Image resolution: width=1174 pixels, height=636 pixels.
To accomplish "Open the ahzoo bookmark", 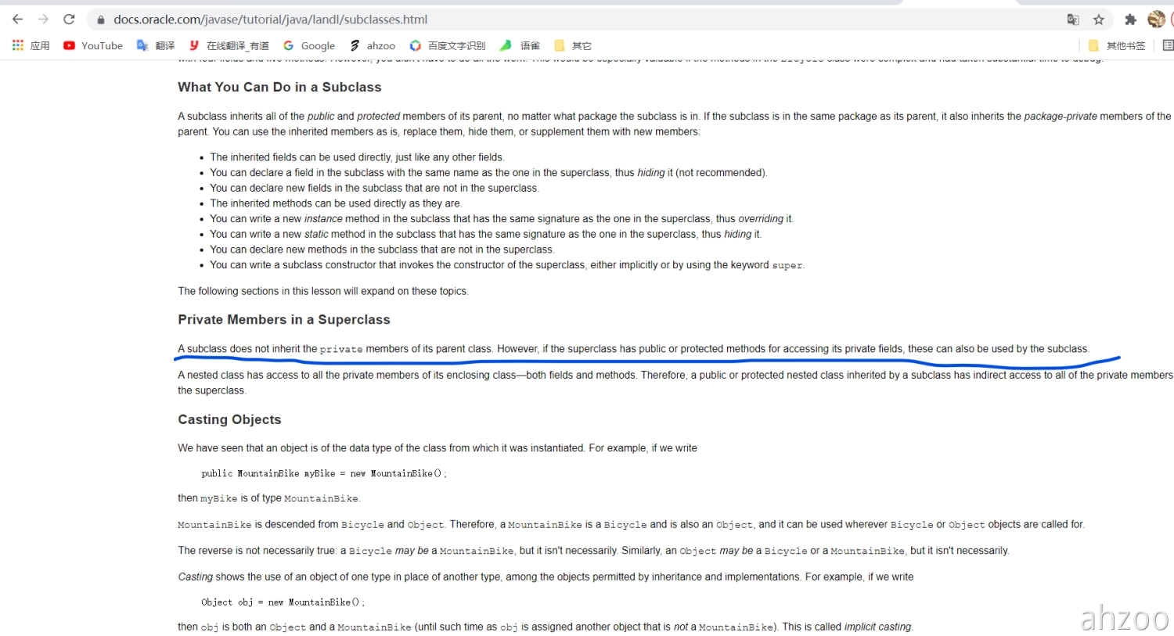I will (373, 45).
